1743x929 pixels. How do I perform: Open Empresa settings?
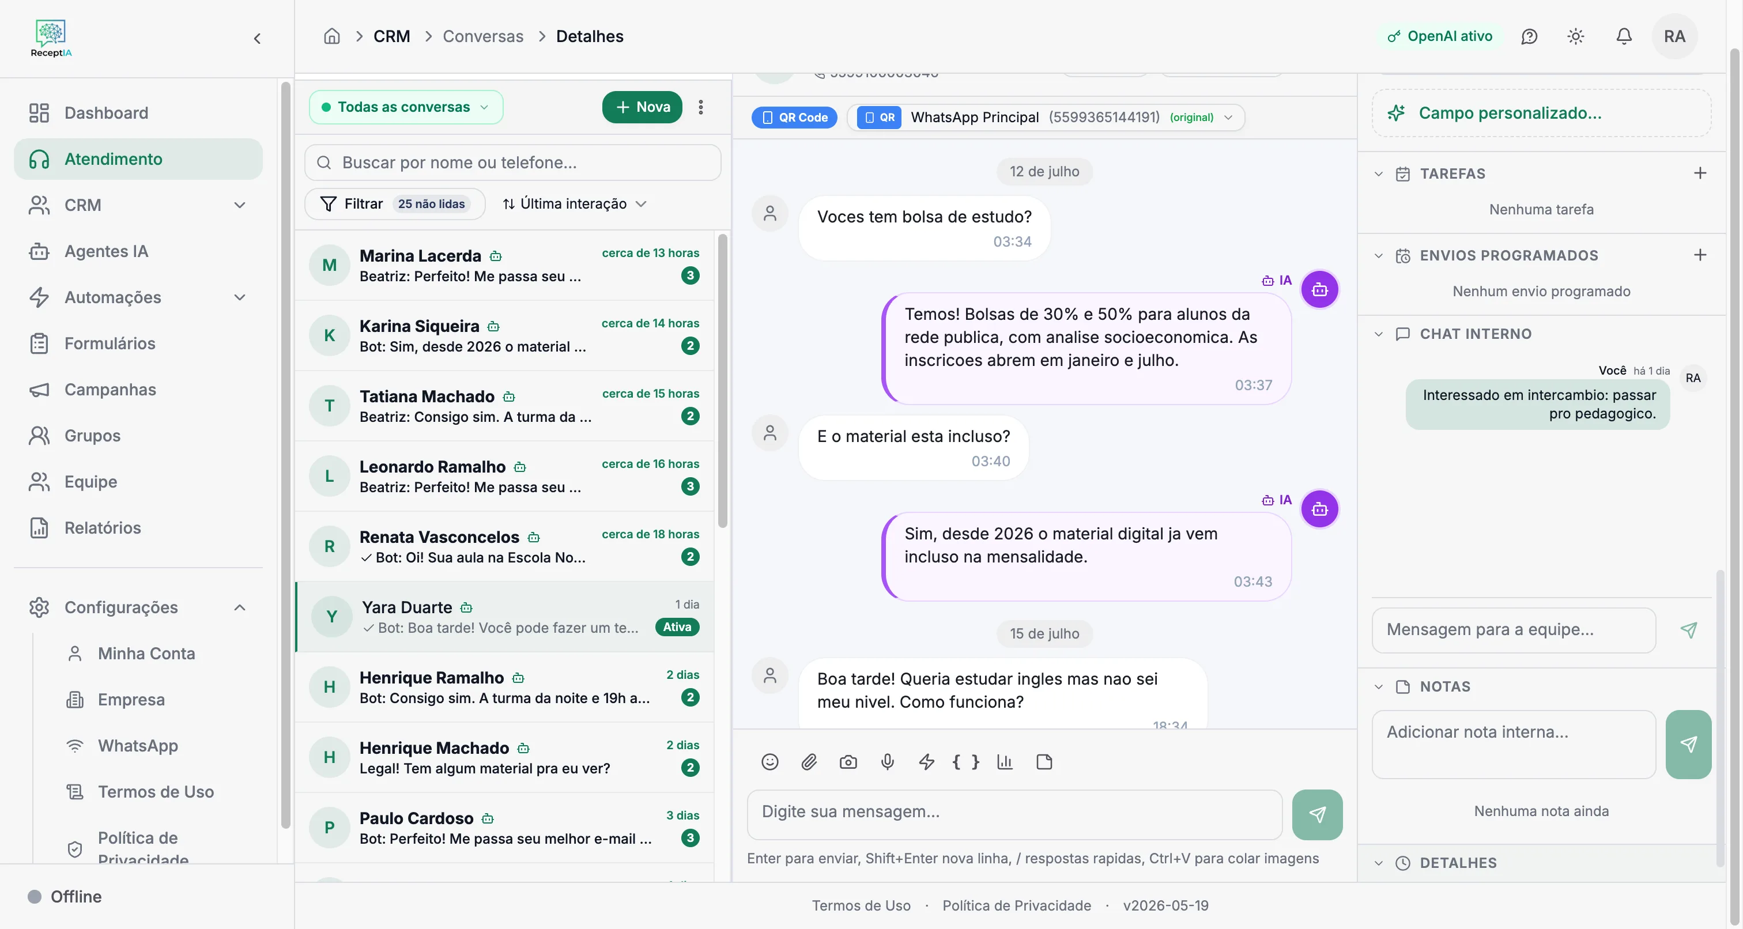(131, 700)
